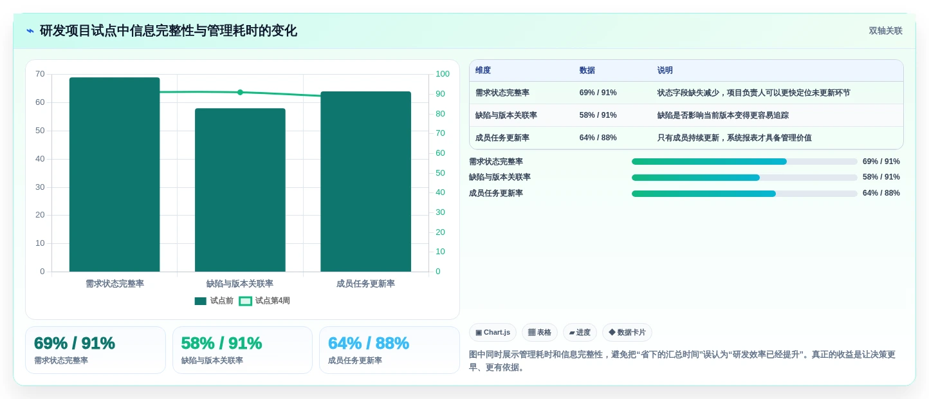Click the 成员任务更新率 bar in chart
This screenshot has height=399, width=929.
coord(365,181)
